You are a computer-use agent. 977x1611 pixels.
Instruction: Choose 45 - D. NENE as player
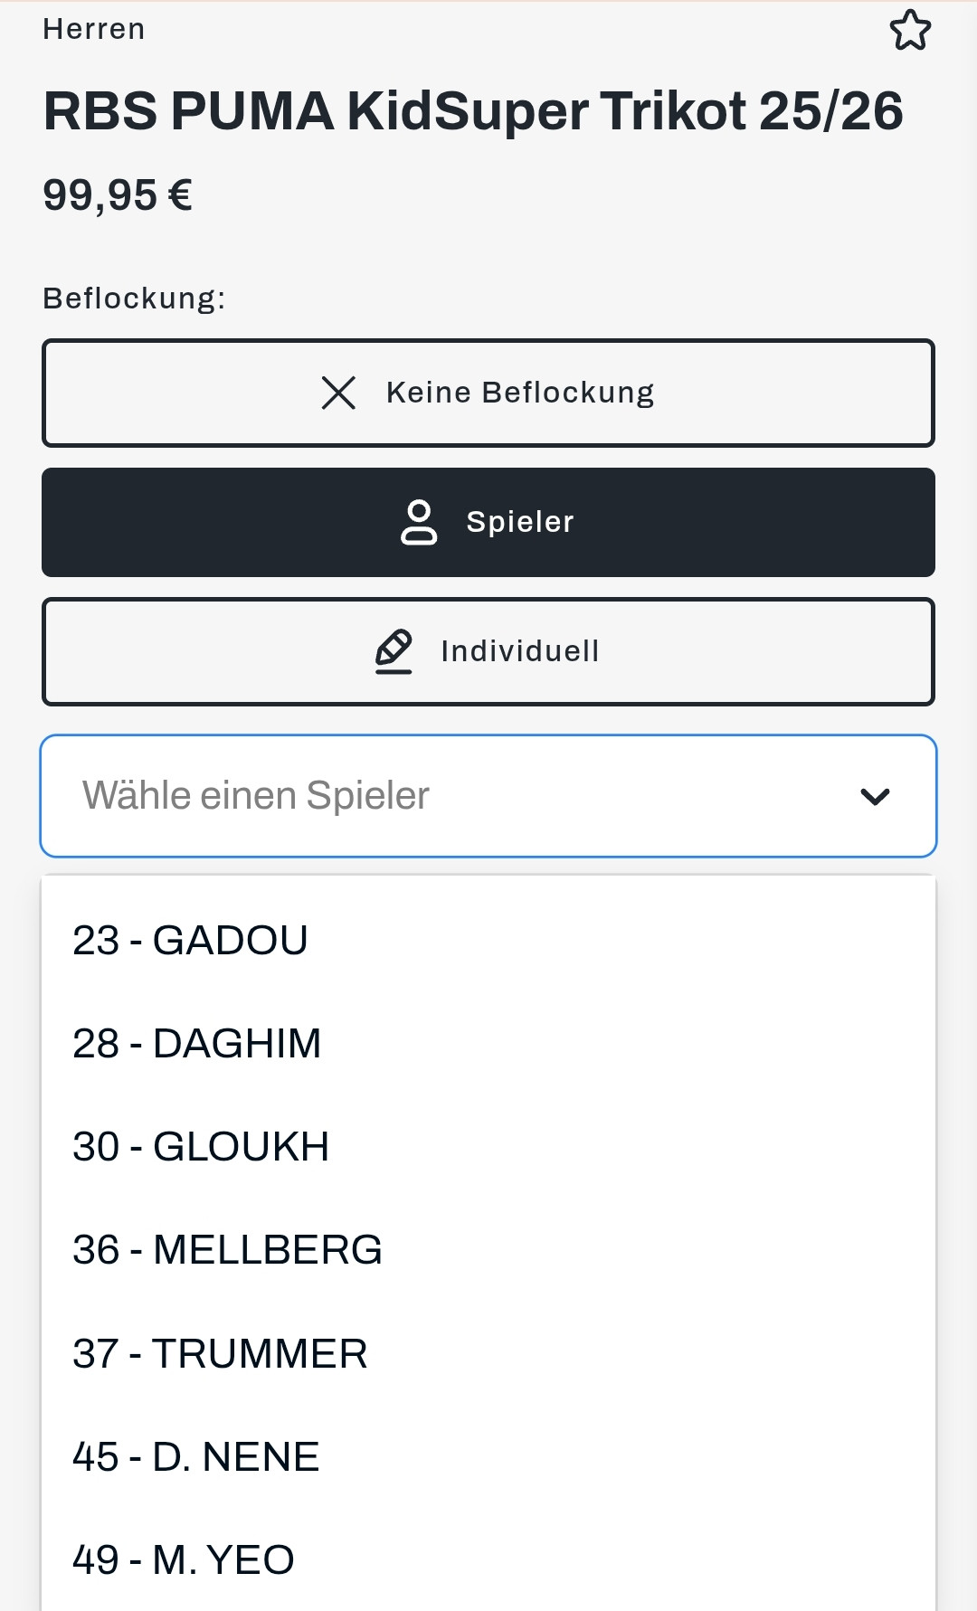pyautogui.click(x=196, y=1457)
